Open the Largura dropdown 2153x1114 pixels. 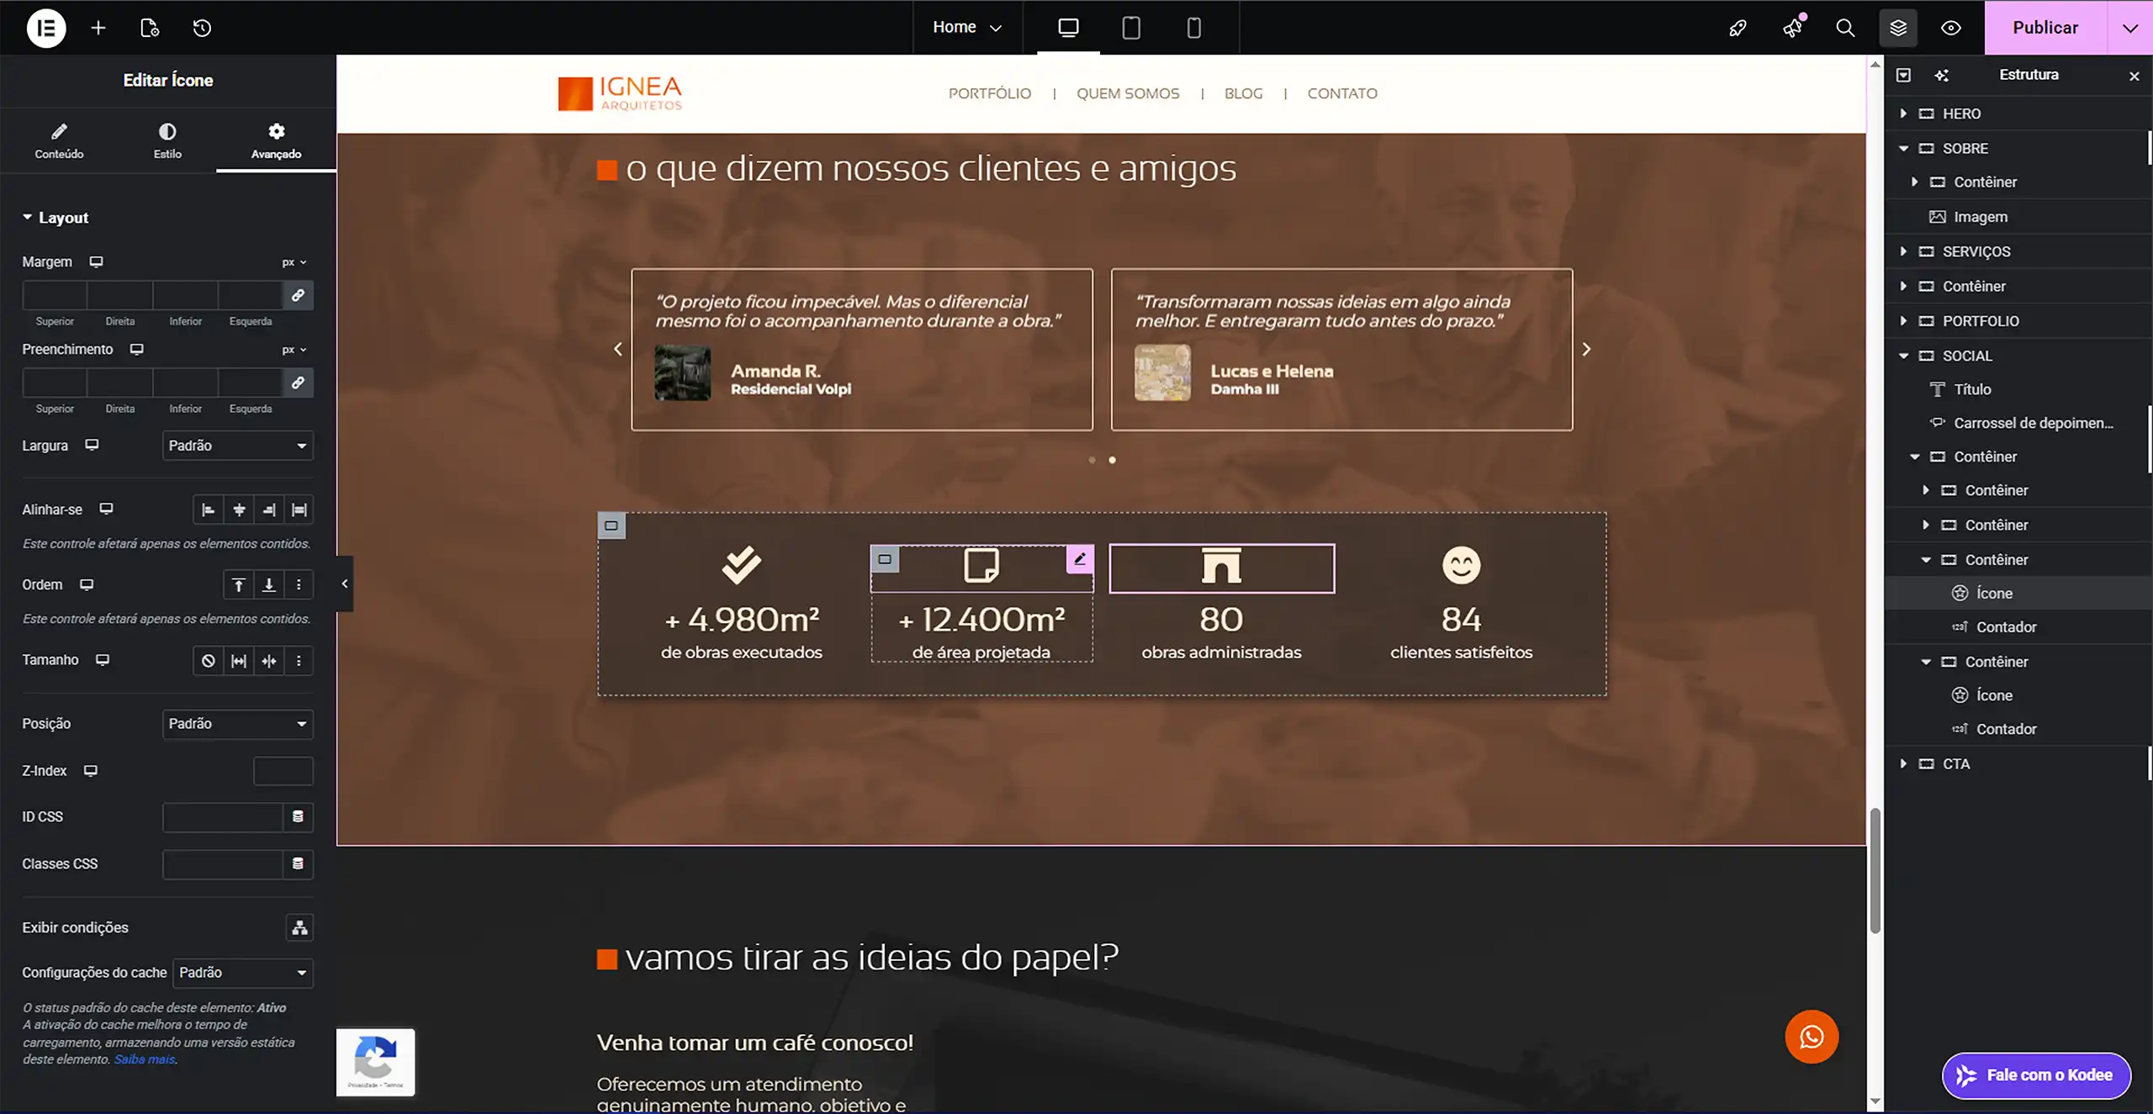click(x=237, y=446)
